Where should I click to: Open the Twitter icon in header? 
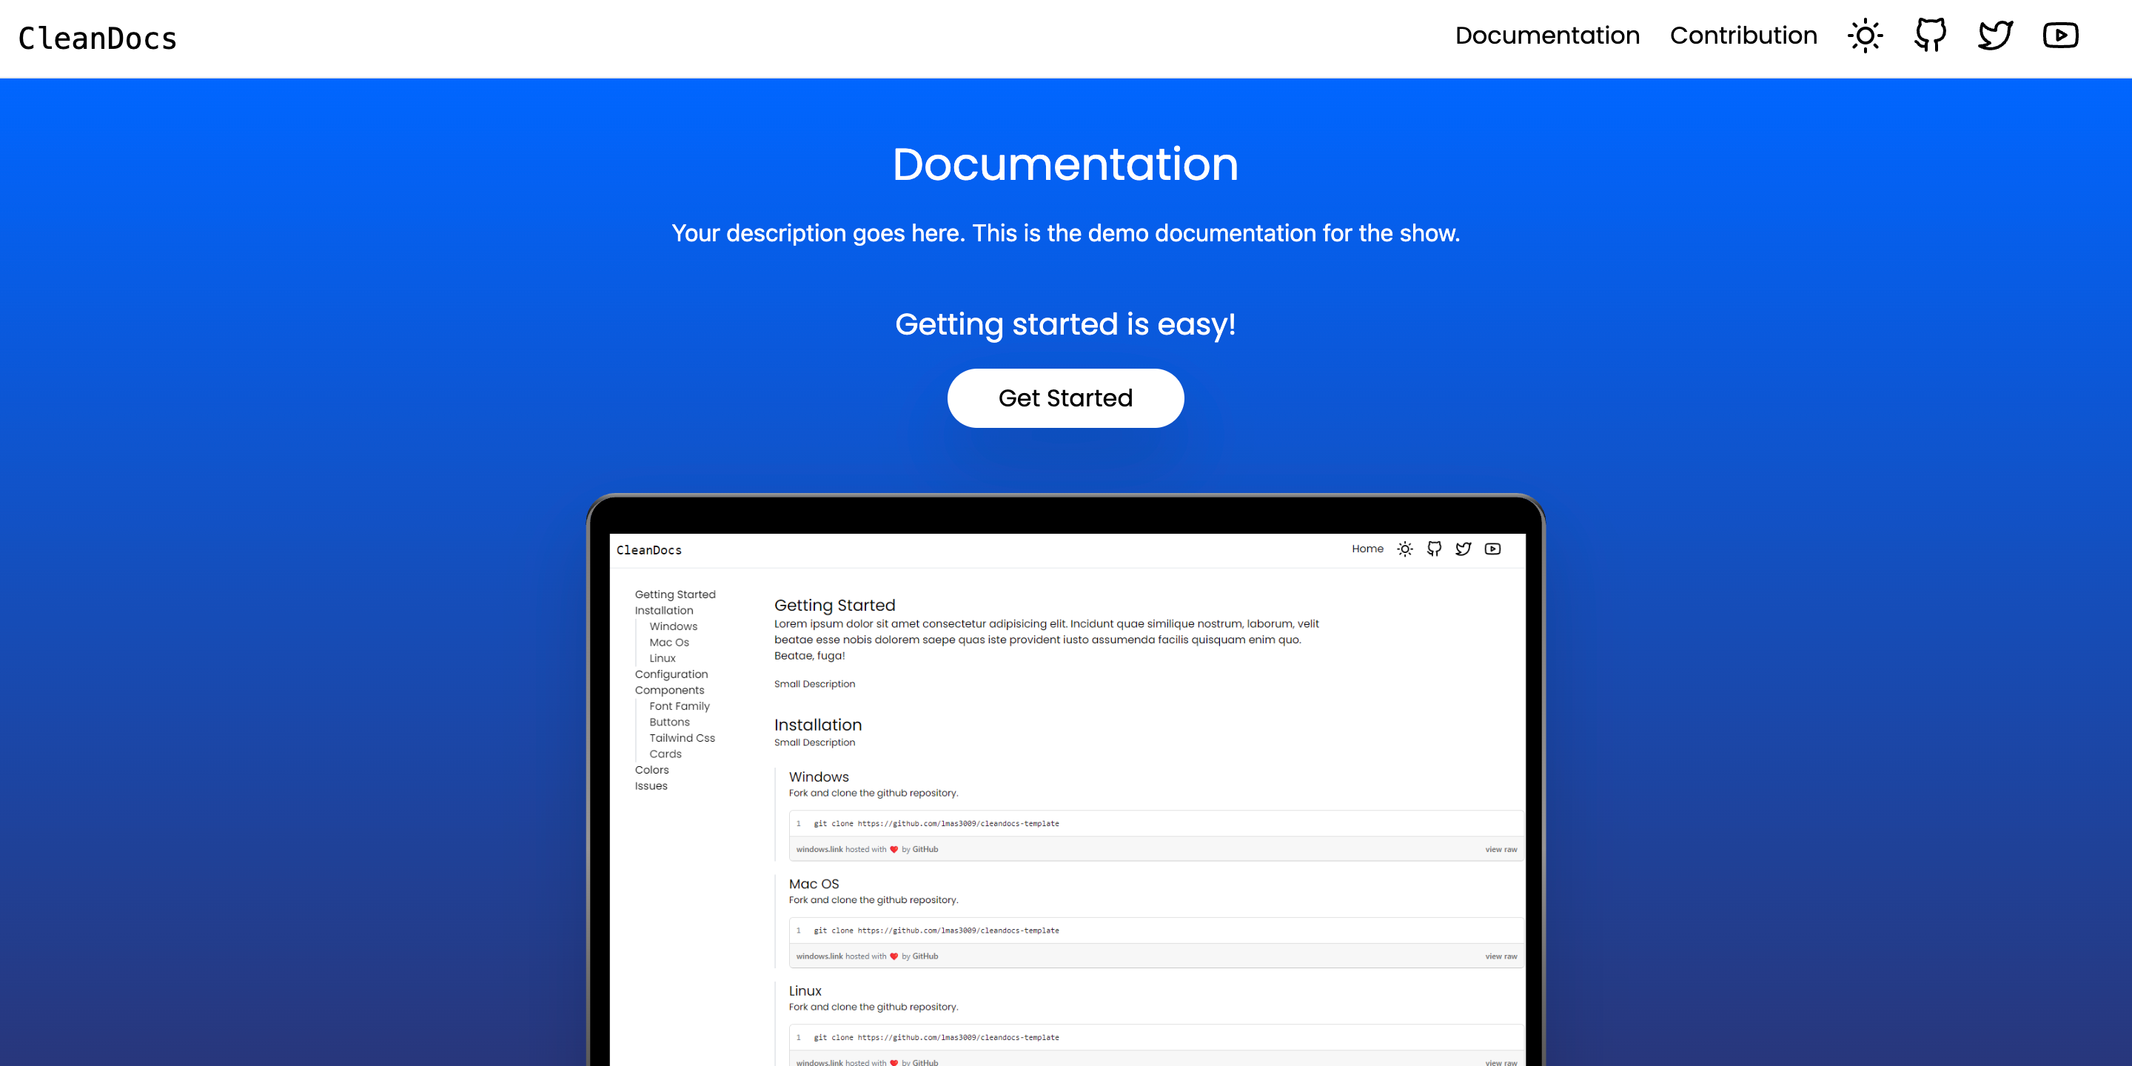pyautogui.click(x=1996, y=36)
